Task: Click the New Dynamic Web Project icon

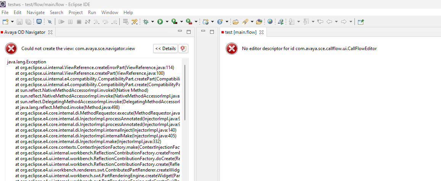Action: point(205,22)
